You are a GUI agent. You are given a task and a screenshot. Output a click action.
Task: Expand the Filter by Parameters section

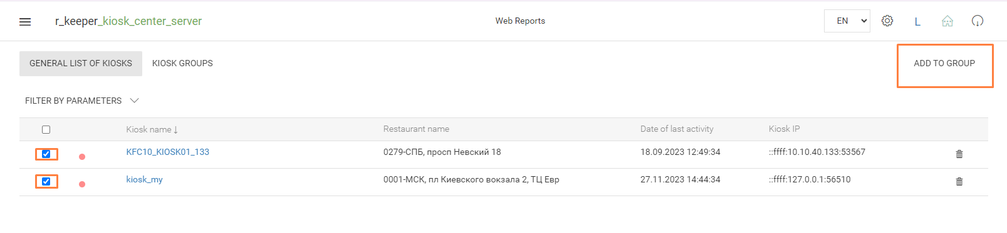tap(81, 101)
